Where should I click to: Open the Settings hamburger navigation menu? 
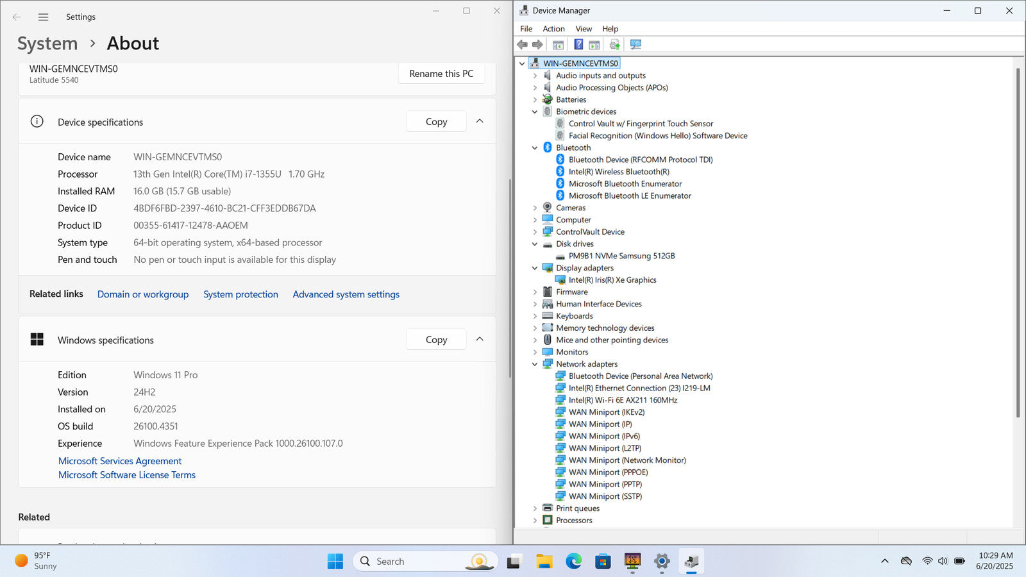tap(43, 17)
